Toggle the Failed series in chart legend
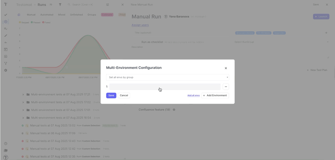335x160 pixels. 46,23
